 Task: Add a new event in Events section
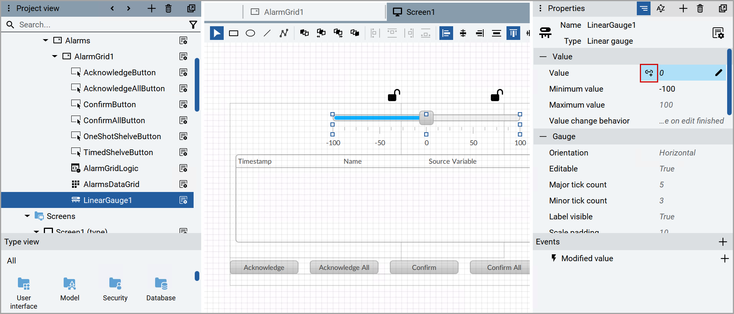(x=723, y=242)
